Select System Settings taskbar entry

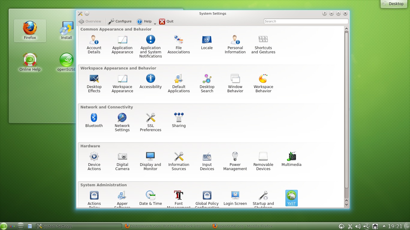point(79,226)
